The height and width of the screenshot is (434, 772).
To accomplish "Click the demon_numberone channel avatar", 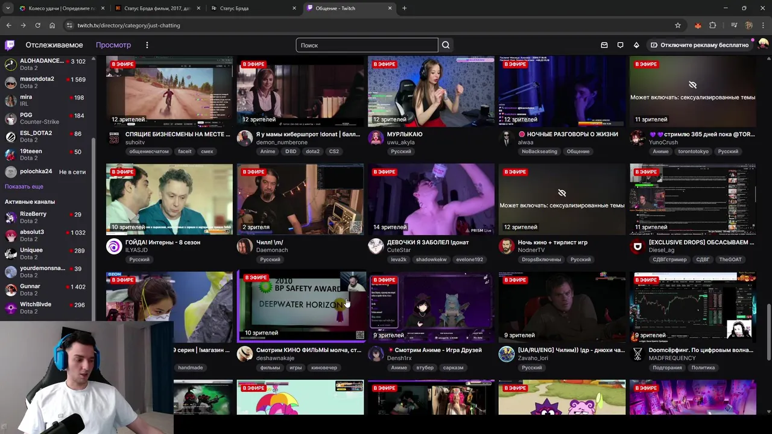I will [245, 138].
